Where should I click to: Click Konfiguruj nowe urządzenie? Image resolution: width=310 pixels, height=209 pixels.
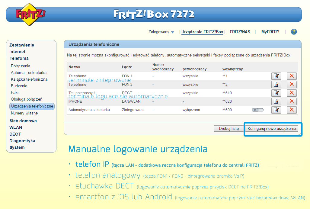[272, 129]
